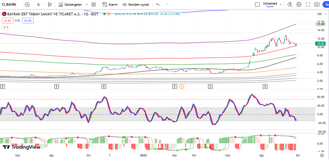Take a chart snapshot with the camera

point(317,5)
